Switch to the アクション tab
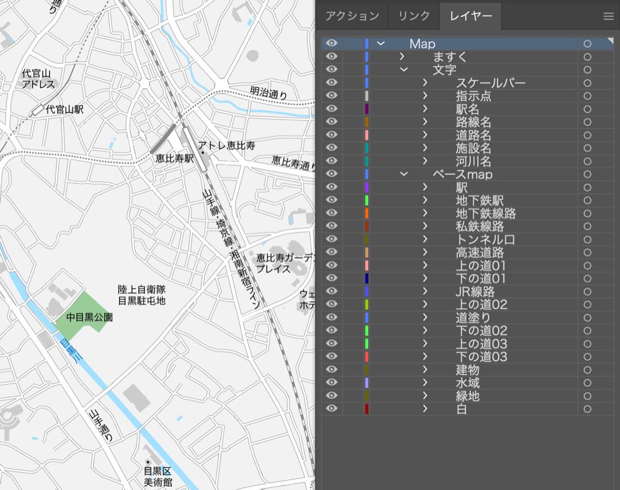The width and height of the screenshot is (620, 490). 352,16
